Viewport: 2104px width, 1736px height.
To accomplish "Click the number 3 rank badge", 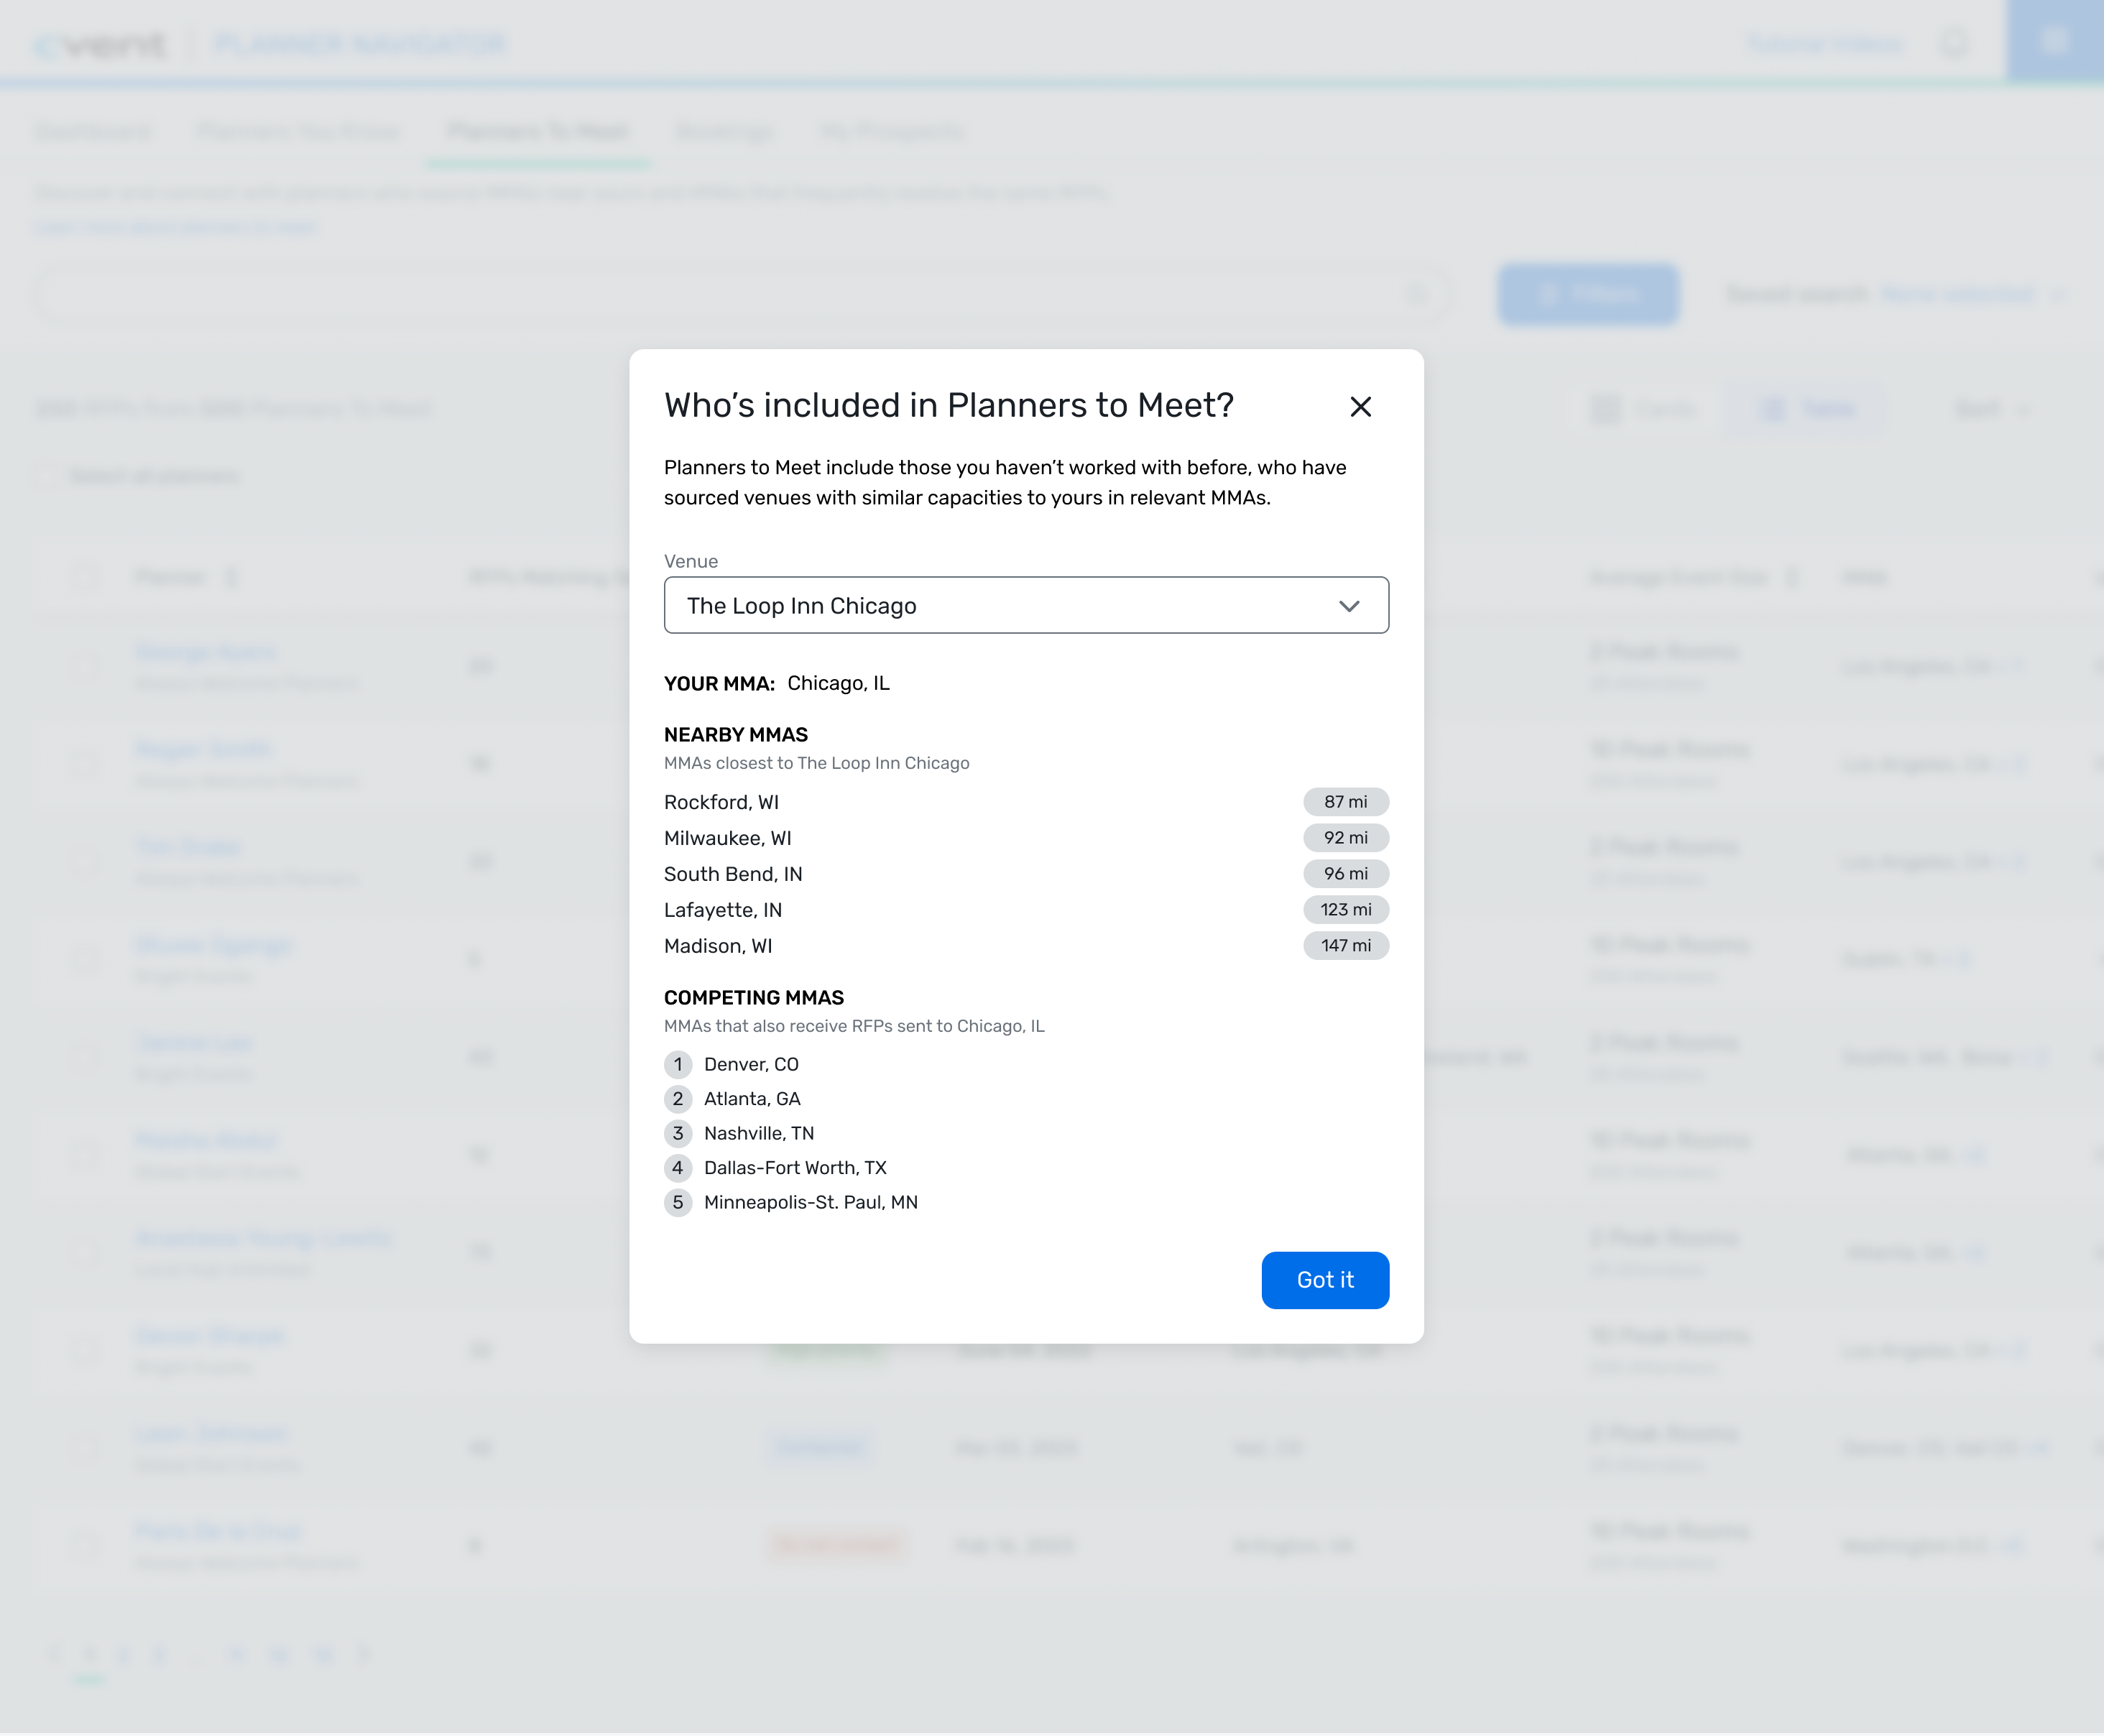I will point(678,1133).
